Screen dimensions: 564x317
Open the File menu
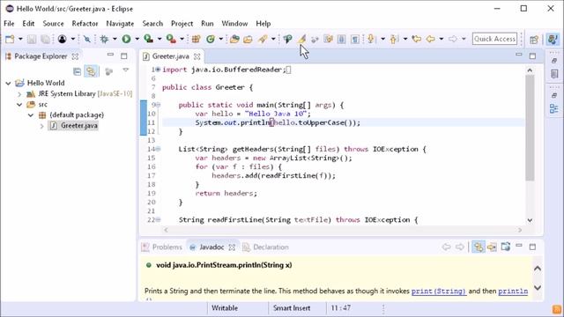9,24
